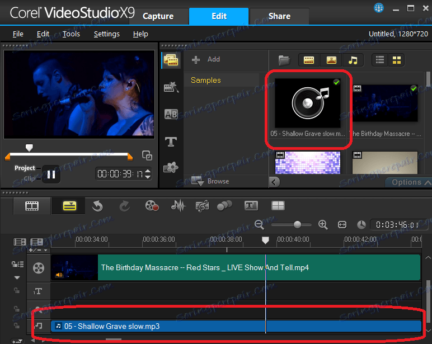
Task: Open the Settings menu
Action: 107,34
